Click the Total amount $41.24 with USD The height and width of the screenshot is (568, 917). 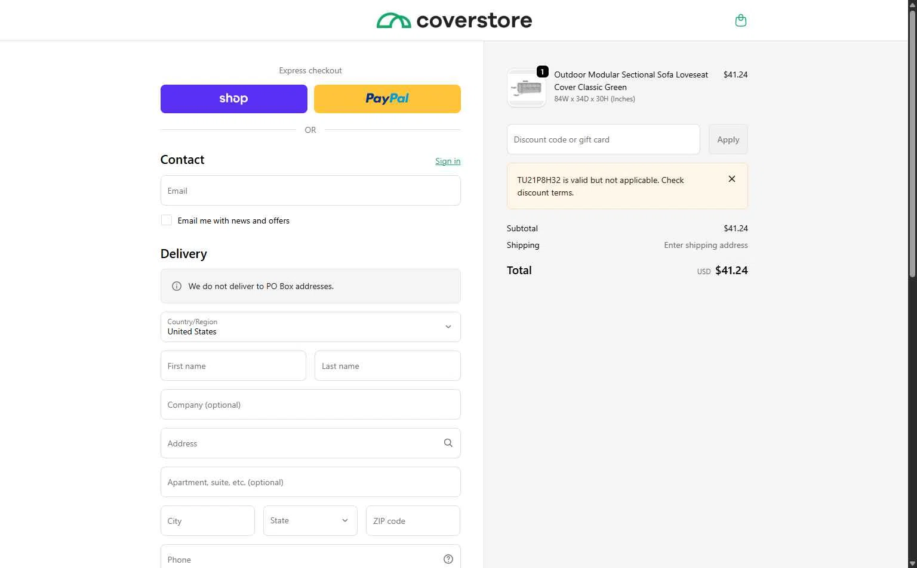click(722, 271)
